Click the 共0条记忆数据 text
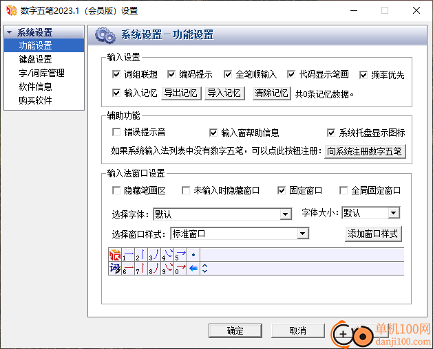 (x=324, y=94)
